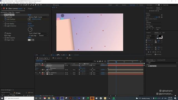Click the Paper Color eyedropper icon
Screen dimensions: 178x100
coord(33,40)
